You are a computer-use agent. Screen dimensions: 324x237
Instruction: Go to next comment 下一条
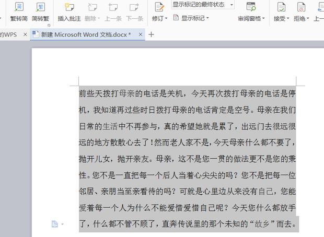(134, 13)
